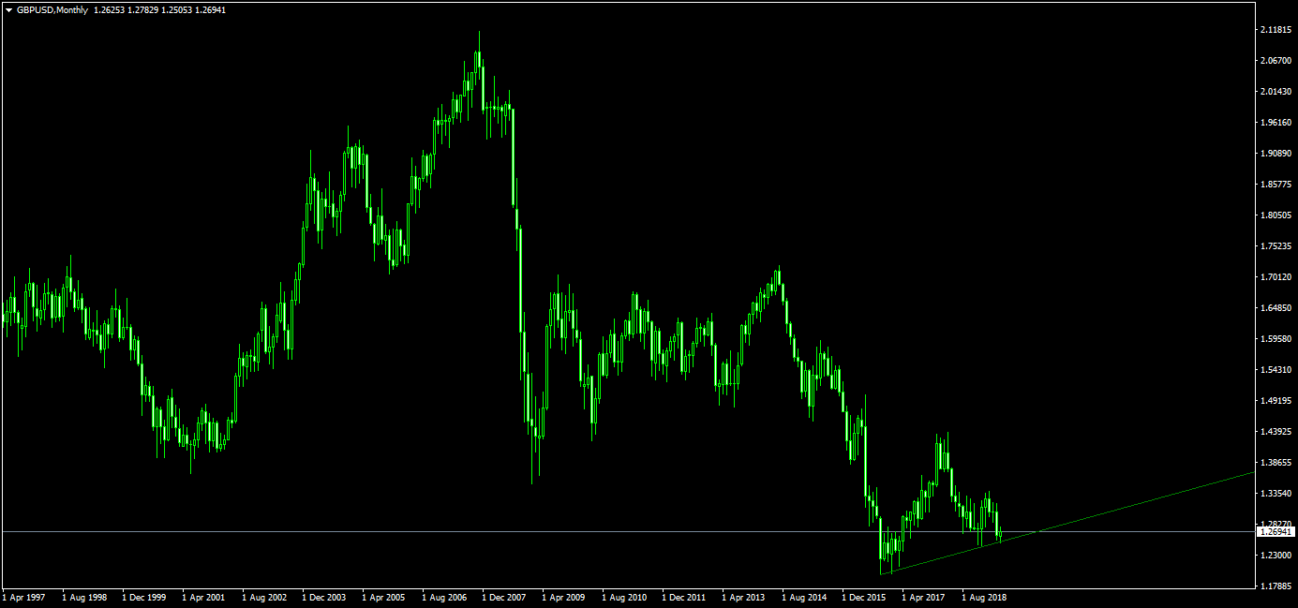Click the 1 Aug 2010 date label
Viewport: 1298px width, 608px height.
[x=624, y=596]
